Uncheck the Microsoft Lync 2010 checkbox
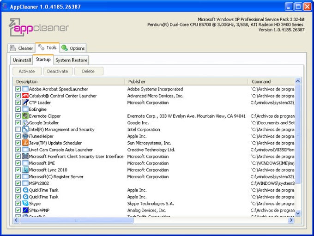The height and width of the screenshot is (236, 314). coord(18,169)
